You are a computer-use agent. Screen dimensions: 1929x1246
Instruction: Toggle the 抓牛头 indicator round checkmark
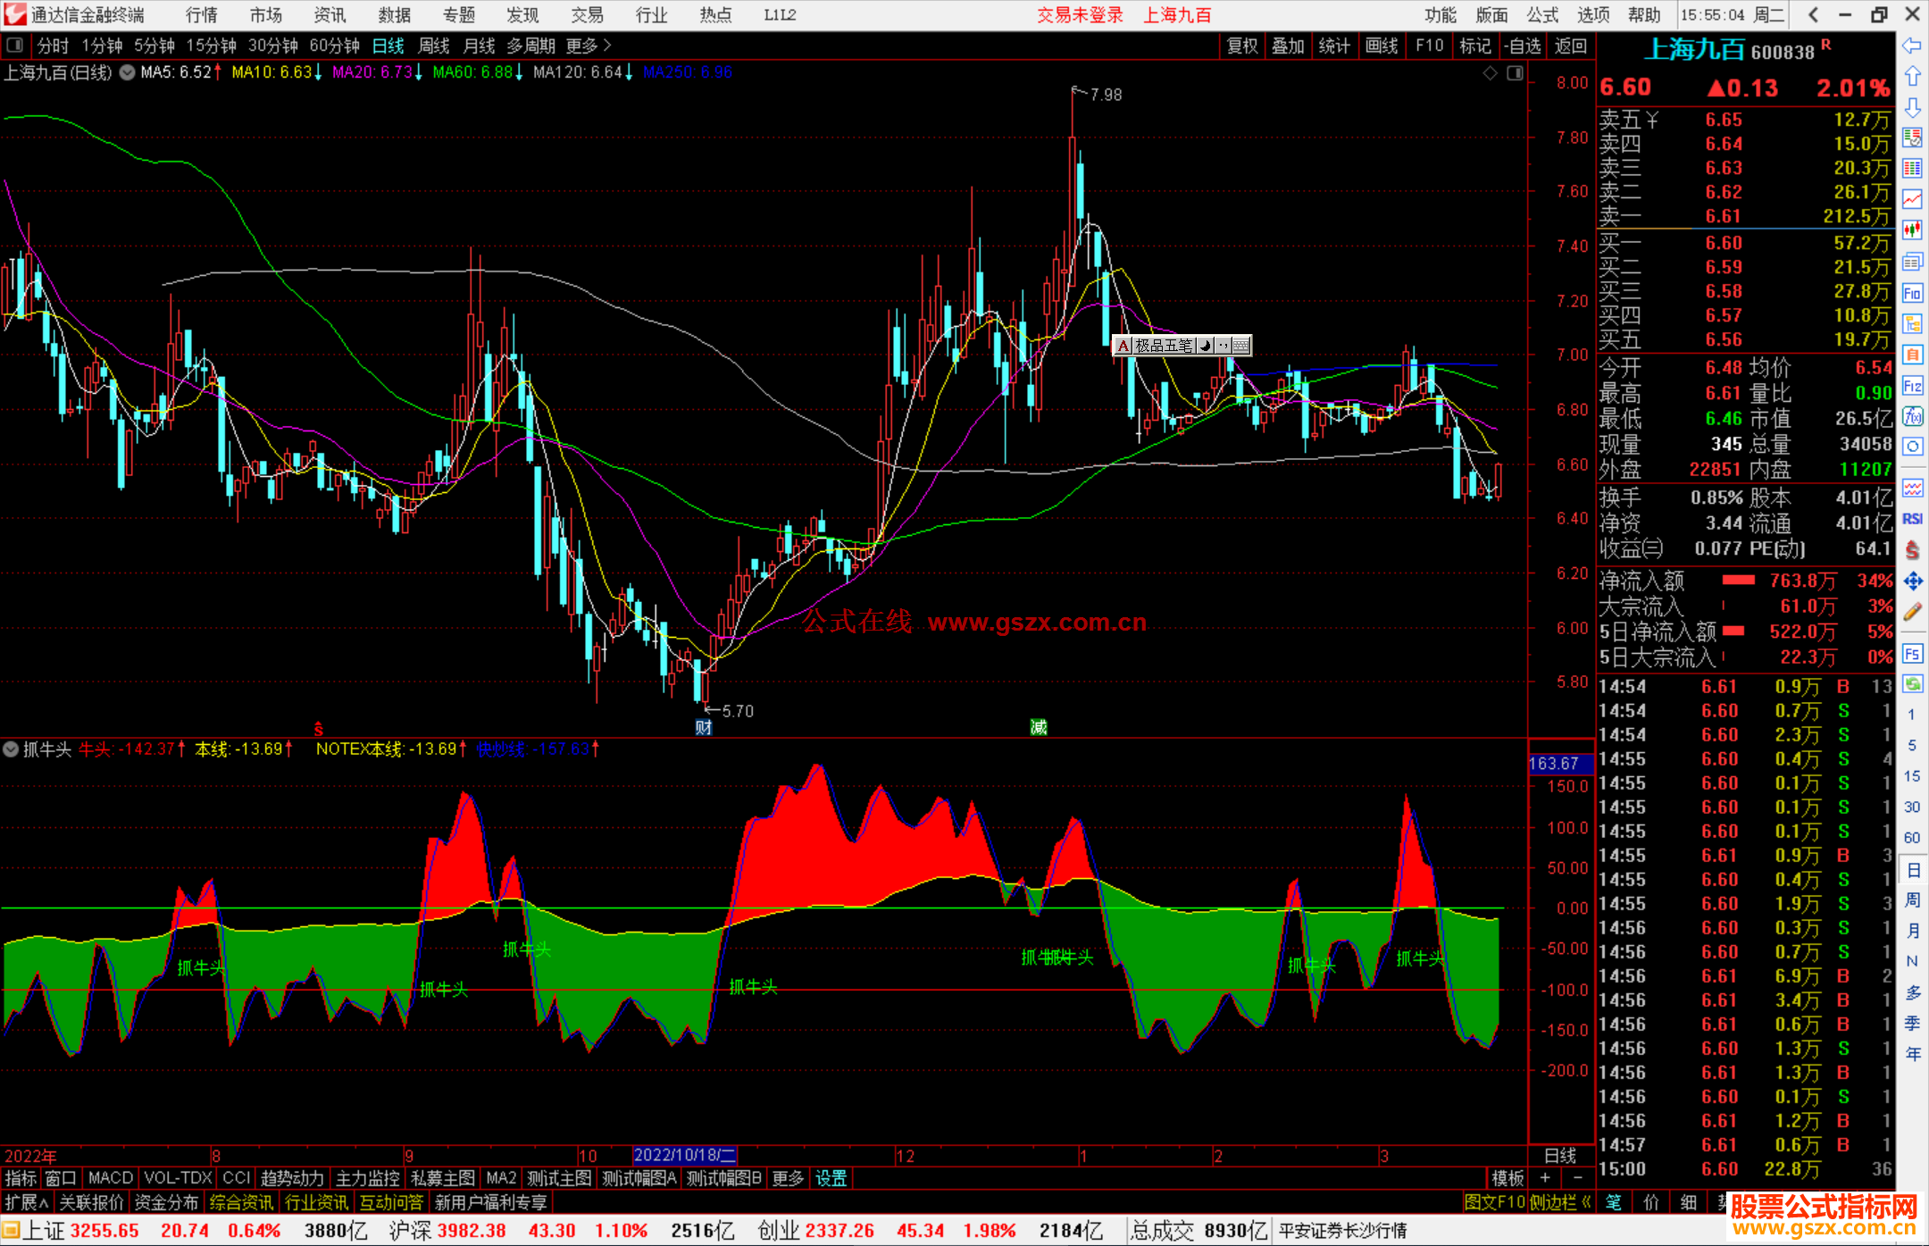pos(11,749)
